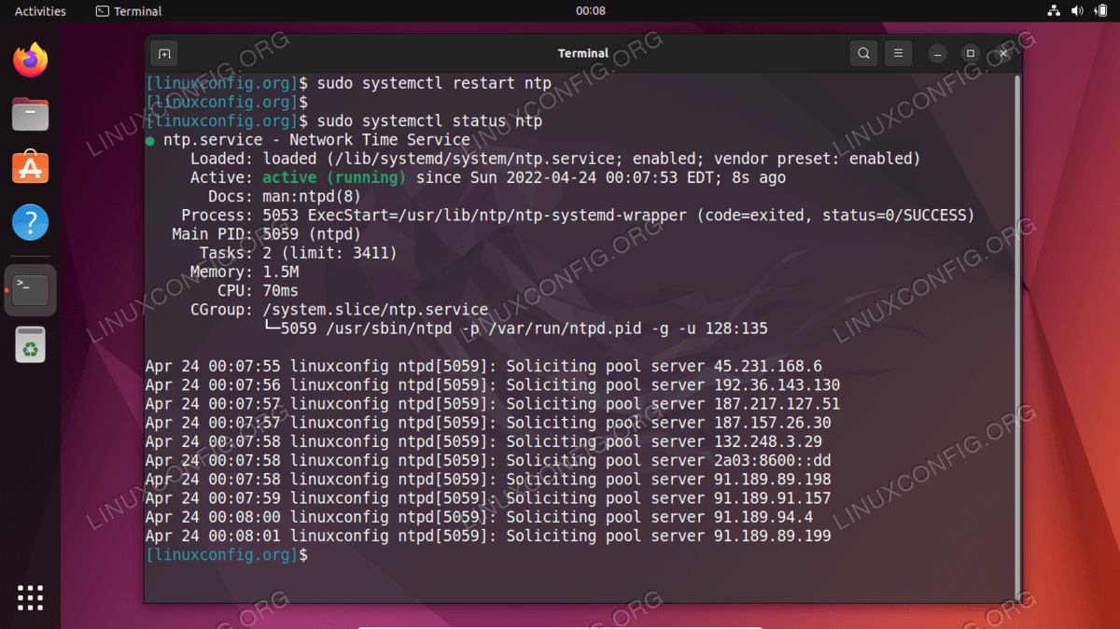The width and height of the screenshot is (1120, 629).
Task: Click 'status=0/SUCCESS' in the Process line
Action: pos(896,216)
